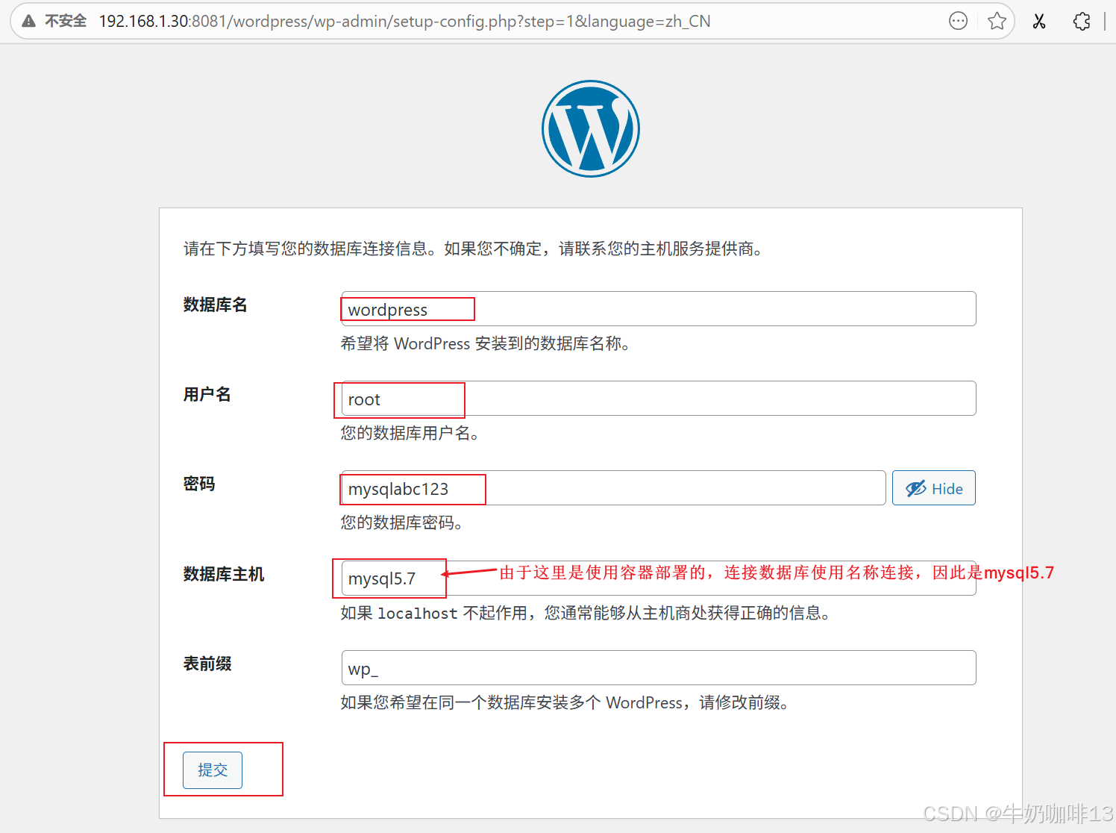This screenshot has width=1116, height=833.
Task: Click the scissors screenshot icon
Action: [1039, 21]
